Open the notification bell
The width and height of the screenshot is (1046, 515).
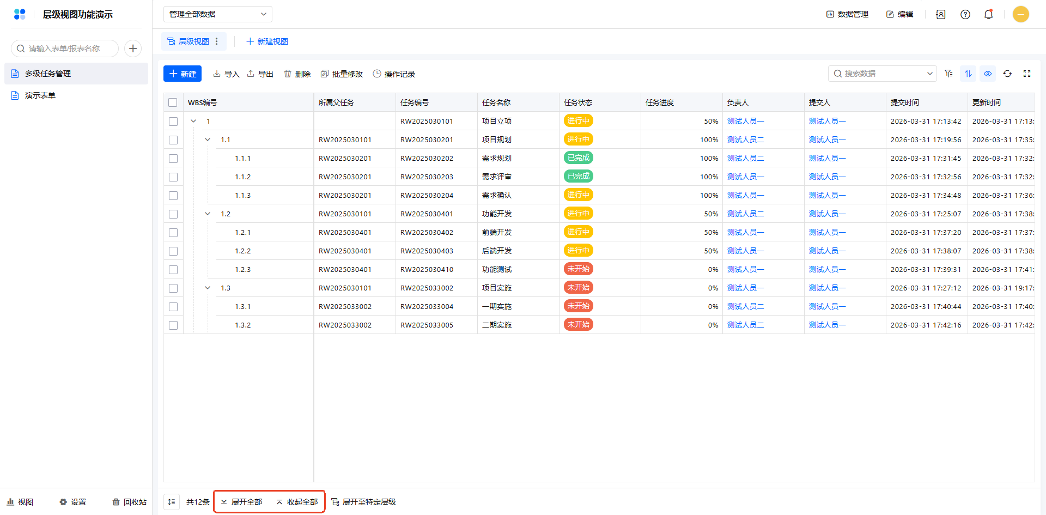[988, 14]
